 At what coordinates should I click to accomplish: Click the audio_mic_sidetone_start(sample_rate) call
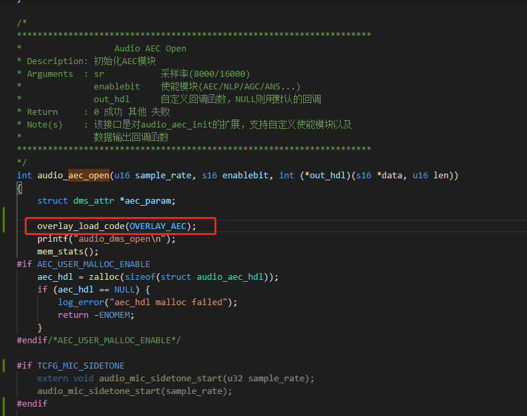[134, 391]
